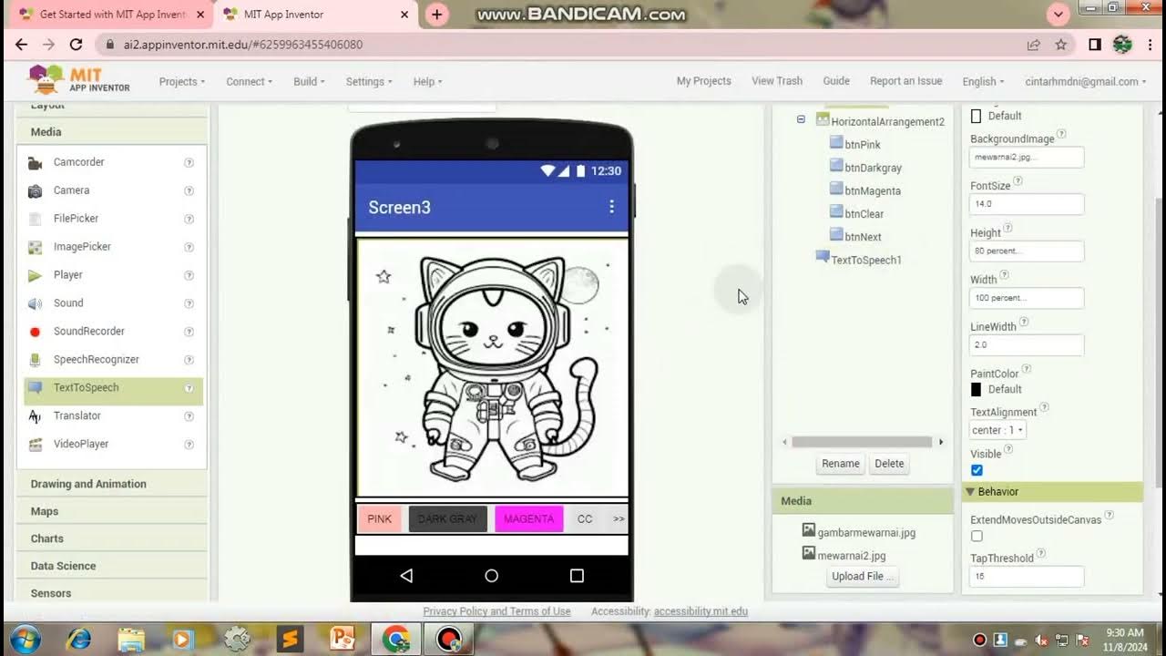Select the Player component icon
Image resolution: width=1166 pixels, height=656 pixels.
[35, 276]
